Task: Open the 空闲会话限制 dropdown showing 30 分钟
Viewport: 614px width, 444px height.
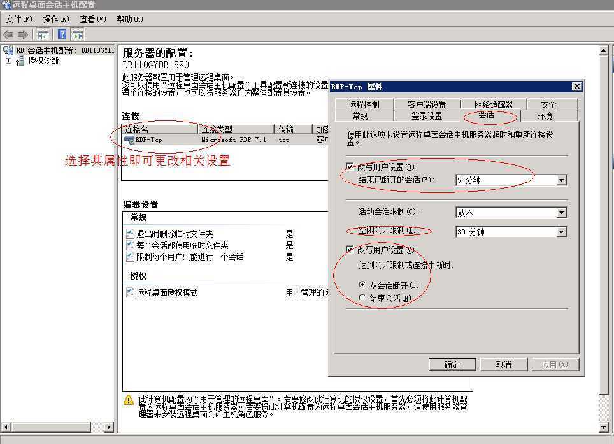Action: [x=562, y=232]
